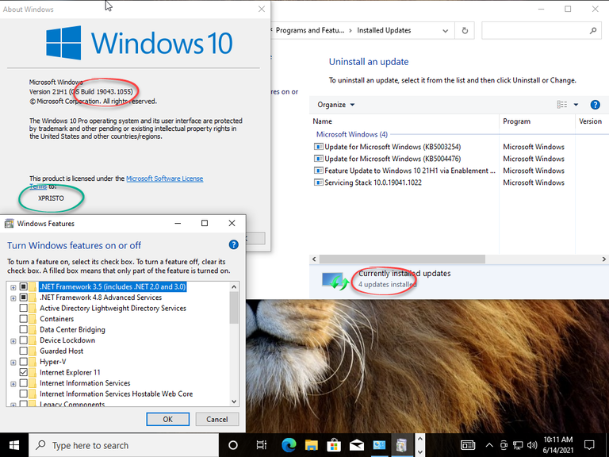Open the News and interests tray icon

coord(468,445)
